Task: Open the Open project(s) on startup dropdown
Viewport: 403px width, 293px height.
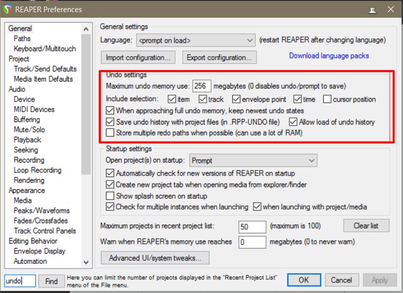Action: 253,160
